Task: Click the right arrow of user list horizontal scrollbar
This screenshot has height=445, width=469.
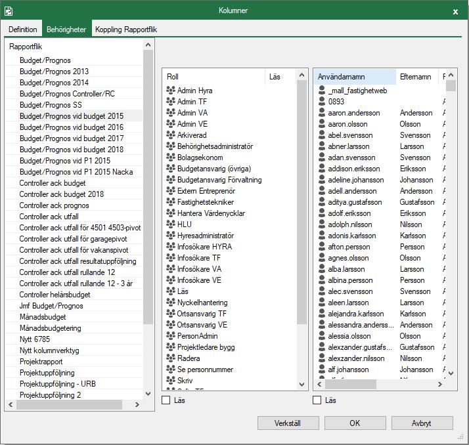Action: point(440,384)
